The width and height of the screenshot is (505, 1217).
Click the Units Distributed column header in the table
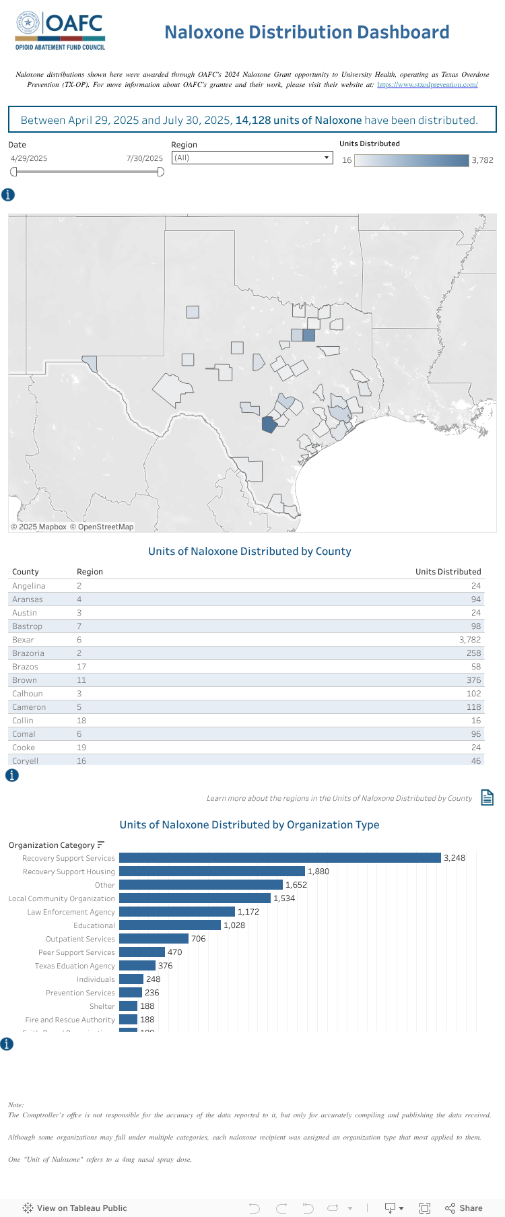[x=448, y=572]
